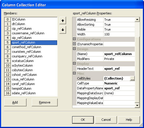The height and width of the screenshot is (128, 144).
Task: Open CellStyles collection ellipsis button
Action: tap(132, 78)
